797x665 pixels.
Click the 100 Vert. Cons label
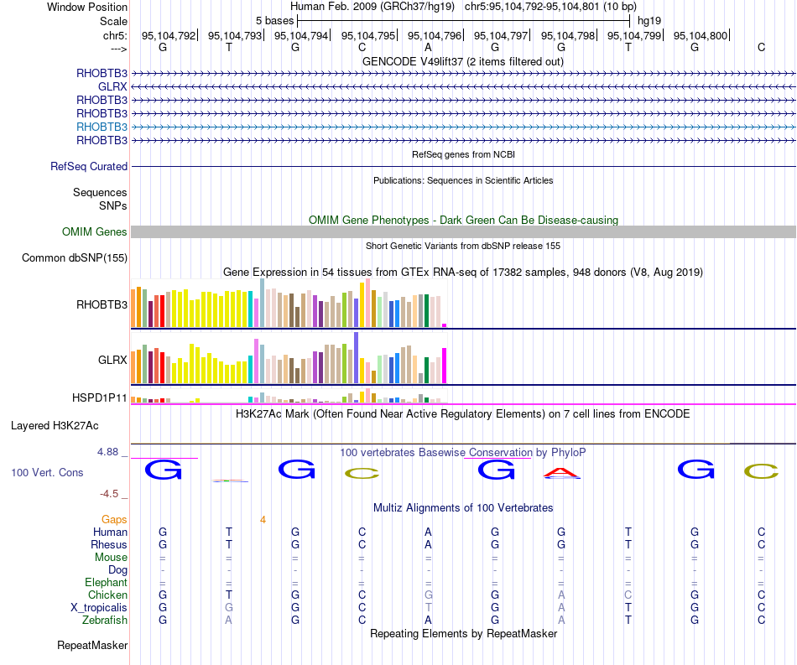point(47,472)
